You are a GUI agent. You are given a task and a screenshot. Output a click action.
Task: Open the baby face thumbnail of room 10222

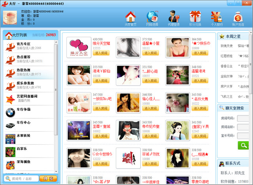tap(177, 103)
